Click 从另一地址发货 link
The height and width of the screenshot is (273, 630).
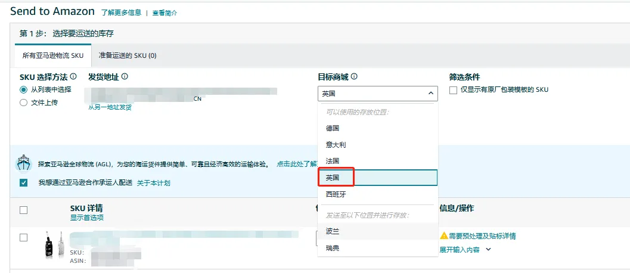point(110,107)
